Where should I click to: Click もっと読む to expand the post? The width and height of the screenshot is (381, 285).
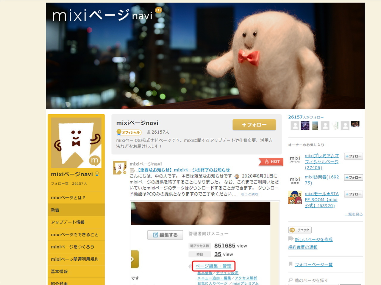[249, 194]
